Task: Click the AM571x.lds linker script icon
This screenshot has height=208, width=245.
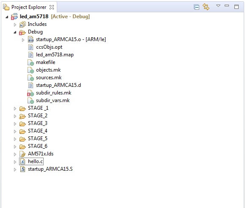Action: click(x=22, y=154)
